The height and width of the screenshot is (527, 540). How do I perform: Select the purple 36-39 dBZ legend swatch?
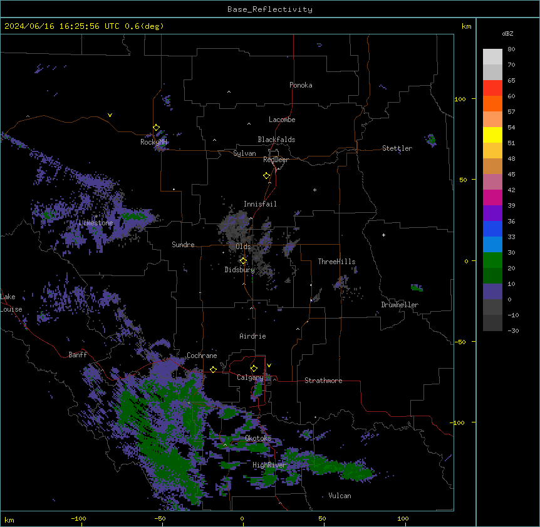[x=492, y=213]
